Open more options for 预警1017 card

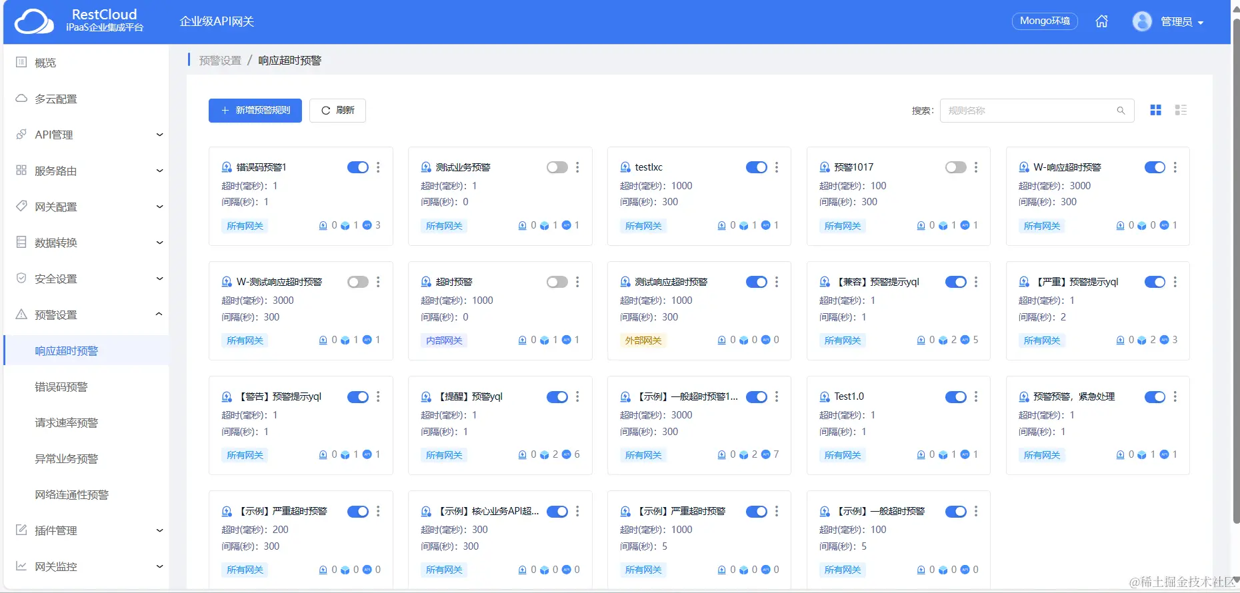click(976, 167)
